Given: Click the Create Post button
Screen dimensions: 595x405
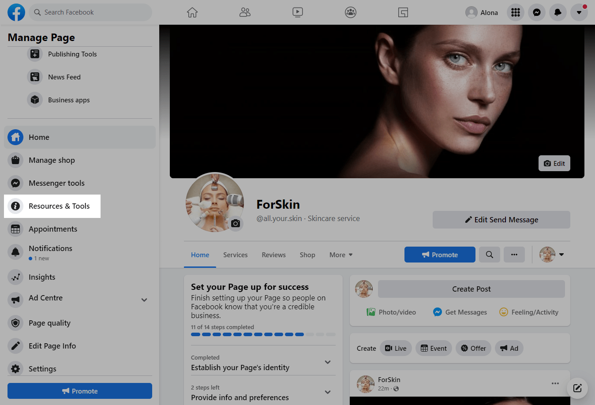Looking at the screenshot, I should click(x=471, y=289).
